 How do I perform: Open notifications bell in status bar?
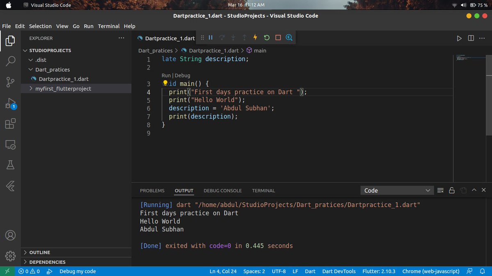pos(483,271)
